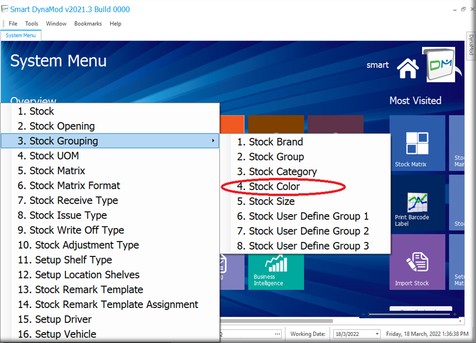Open the Tools menu
Viewport: 476px width, 343px height.
pos(32,23)
